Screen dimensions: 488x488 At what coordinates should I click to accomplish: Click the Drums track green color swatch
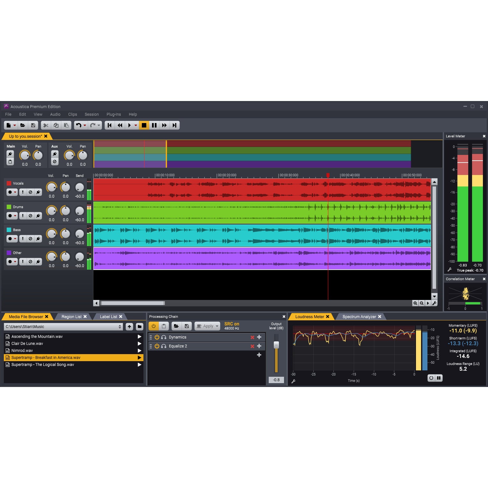pos(9,207)
